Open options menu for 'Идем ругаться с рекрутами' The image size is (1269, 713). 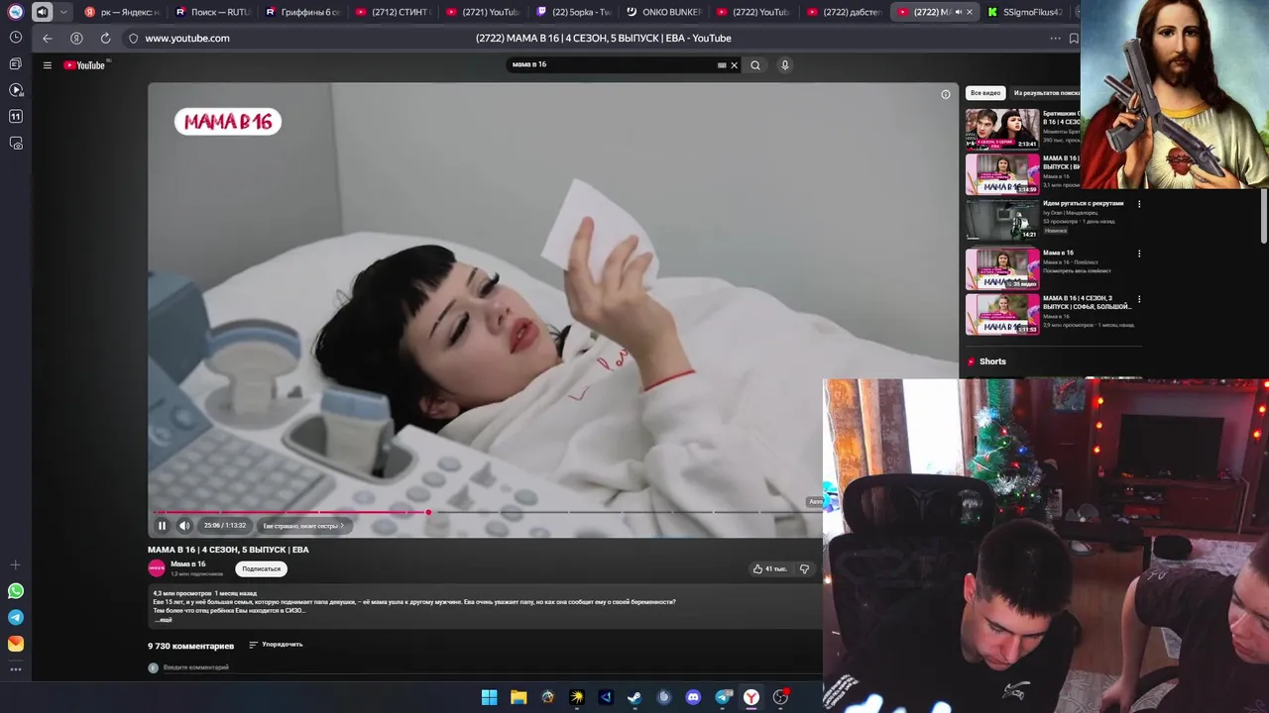click(x=1139, y=204)
